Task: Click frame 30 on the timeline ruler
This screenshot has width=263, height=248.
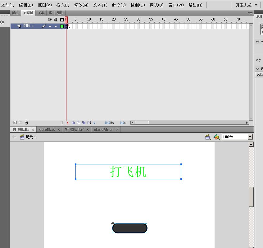Action: pos(138,20)
